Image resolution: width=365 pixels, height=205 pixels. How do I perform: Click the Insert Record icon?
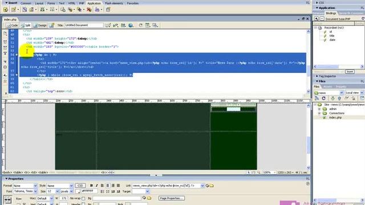point(70,10)
